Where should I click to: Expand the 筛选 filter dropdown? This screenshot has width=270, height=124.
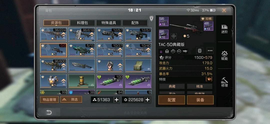tap(71, 100)
